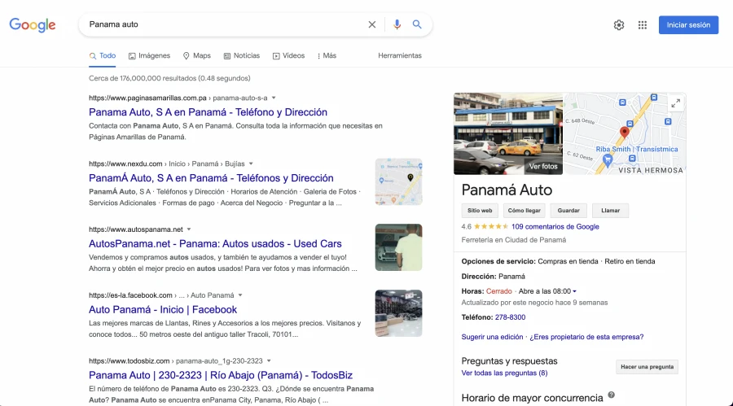Screen dimensions: 733x406
Task: Click phone number 278-8300
Action: [x=510, y=317]
